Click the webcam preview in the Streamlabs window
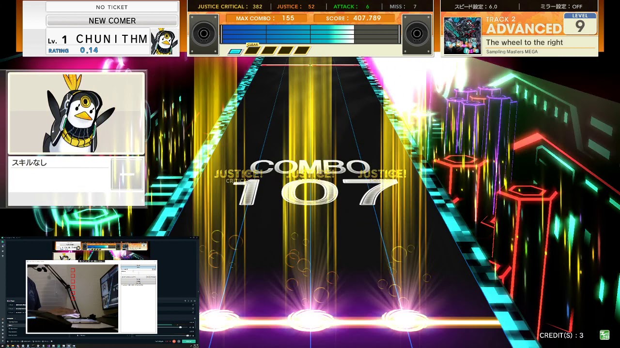Screen dimensions: 620x348 (73, 298)
